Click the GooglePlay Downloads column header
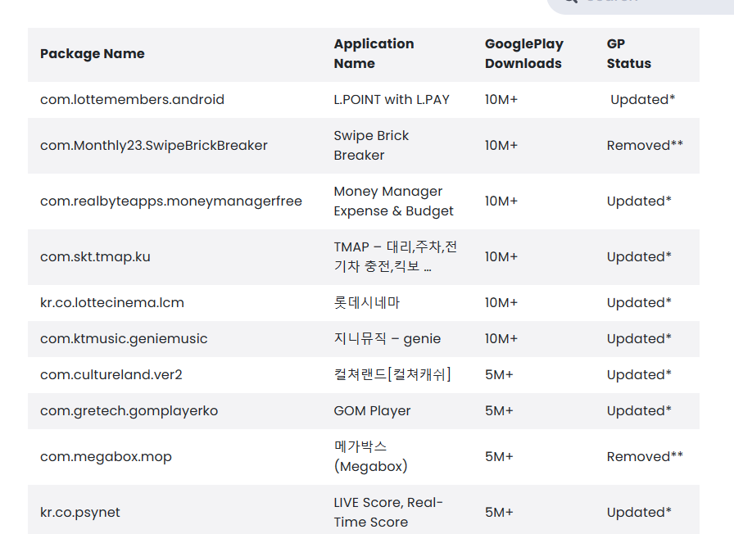 pos(523,54)
